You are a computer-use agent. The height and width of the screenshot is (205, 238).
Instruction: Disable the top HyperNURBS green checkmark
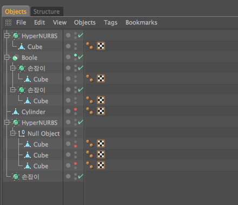point(81,35)
